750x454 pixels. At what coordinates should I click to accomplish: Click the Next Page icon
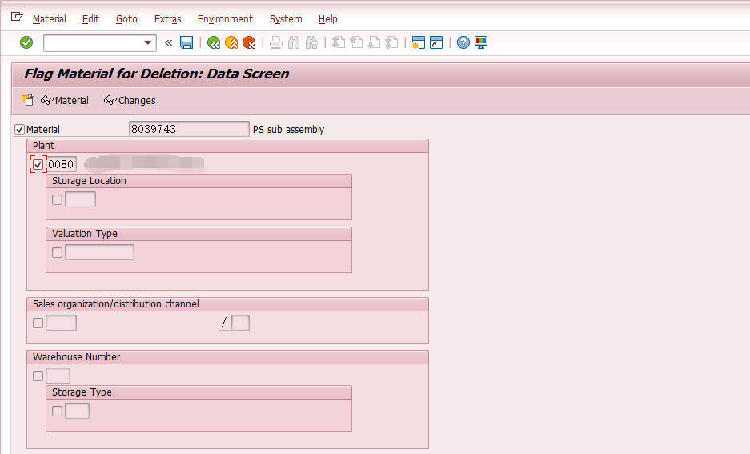[374, 42]
